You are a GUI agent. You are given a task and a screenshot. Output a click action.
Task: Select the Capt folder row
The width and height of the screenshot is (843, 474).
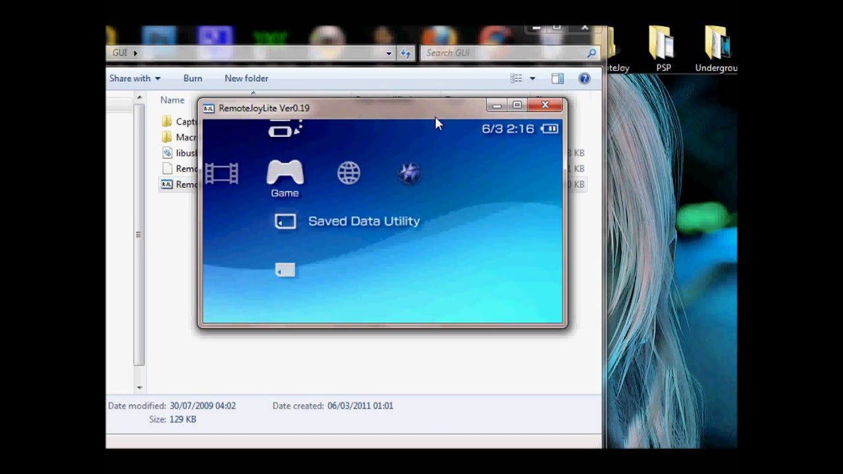[179, 122]
